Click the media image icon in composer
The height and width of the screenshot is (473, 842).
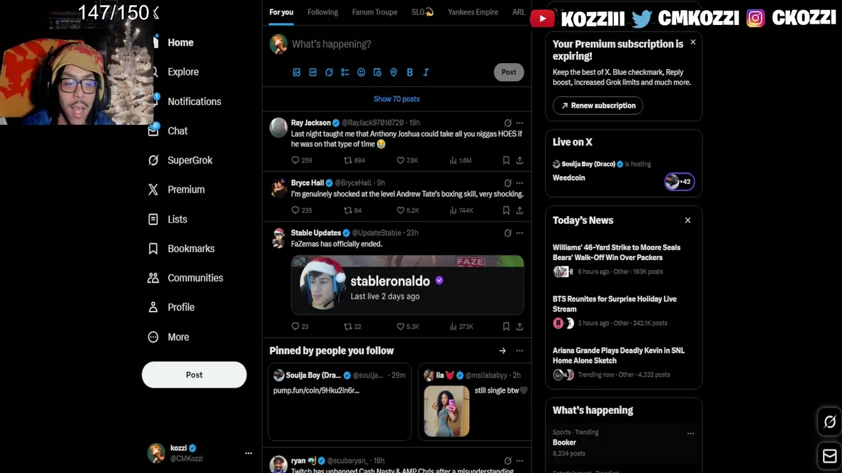click(x=297, y=72)
